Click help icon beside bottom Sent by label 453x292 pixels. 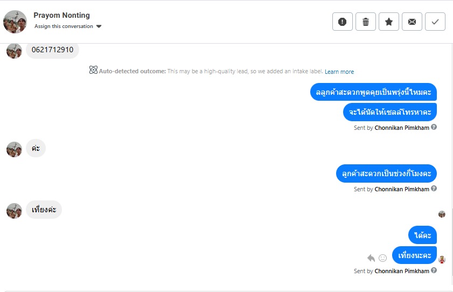pyautogui.click(x=434, y=271)
